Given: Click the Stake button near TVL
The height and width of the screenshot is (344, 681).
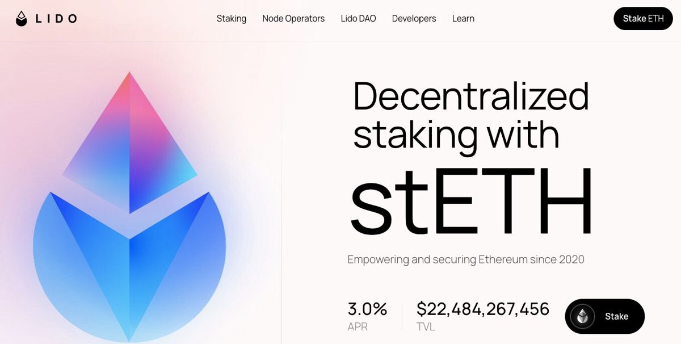Looking at the screenshot, I should pyautogui.click(x=605, y=316).
